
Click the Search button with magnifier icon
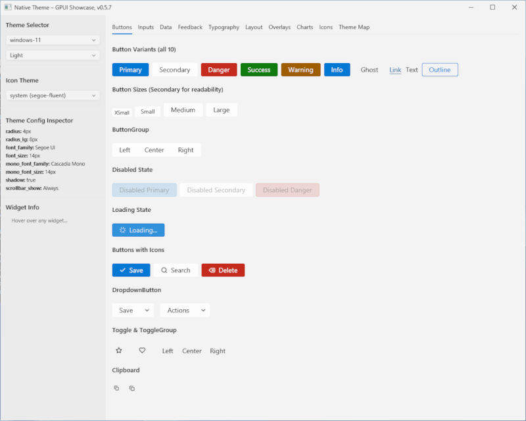(176, 270)
